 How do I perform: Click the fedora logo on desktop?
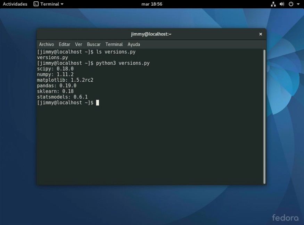285,218
